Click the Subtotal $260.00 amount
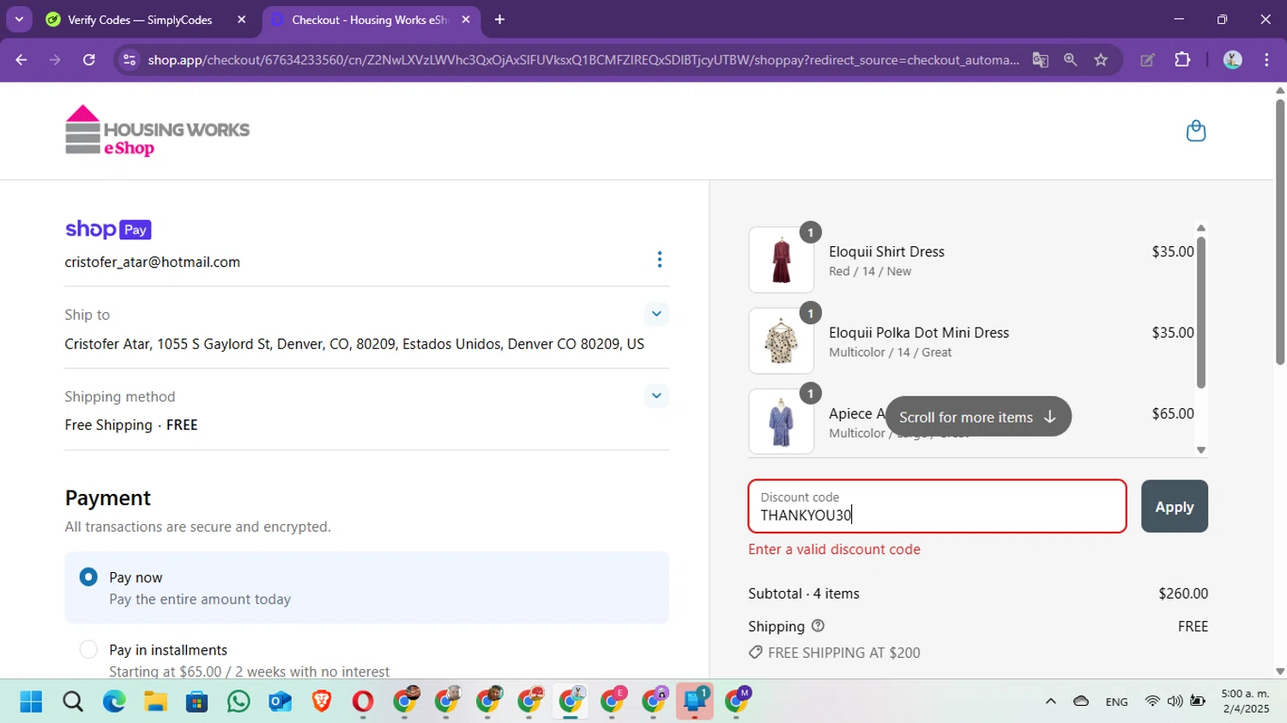This screenshot has height=723, width=1287. click(x=1182, y=593)
